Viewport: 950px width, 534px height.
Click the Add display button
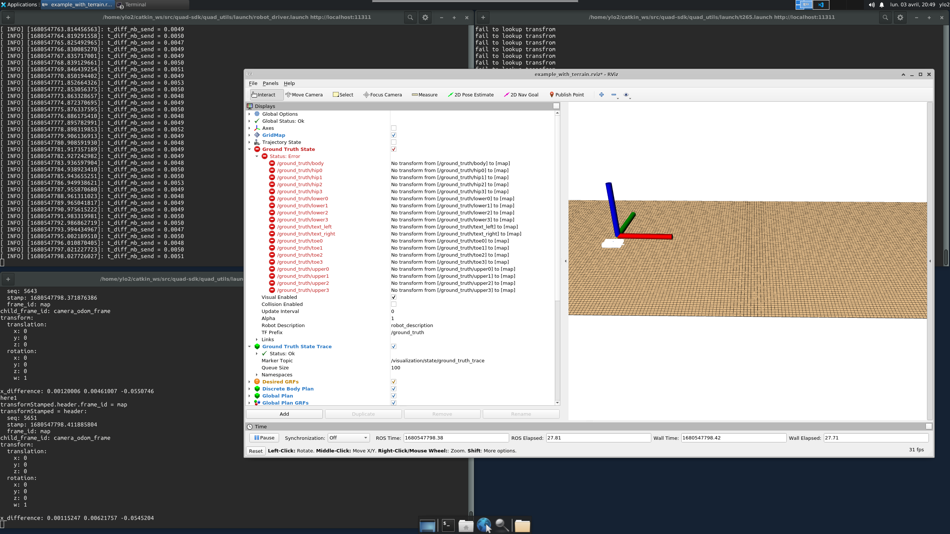[x=284, y=414]
